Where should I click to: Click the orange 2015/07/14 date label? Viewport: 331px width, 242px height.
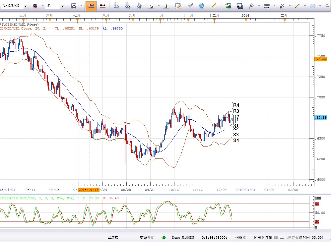coord(89,190)
